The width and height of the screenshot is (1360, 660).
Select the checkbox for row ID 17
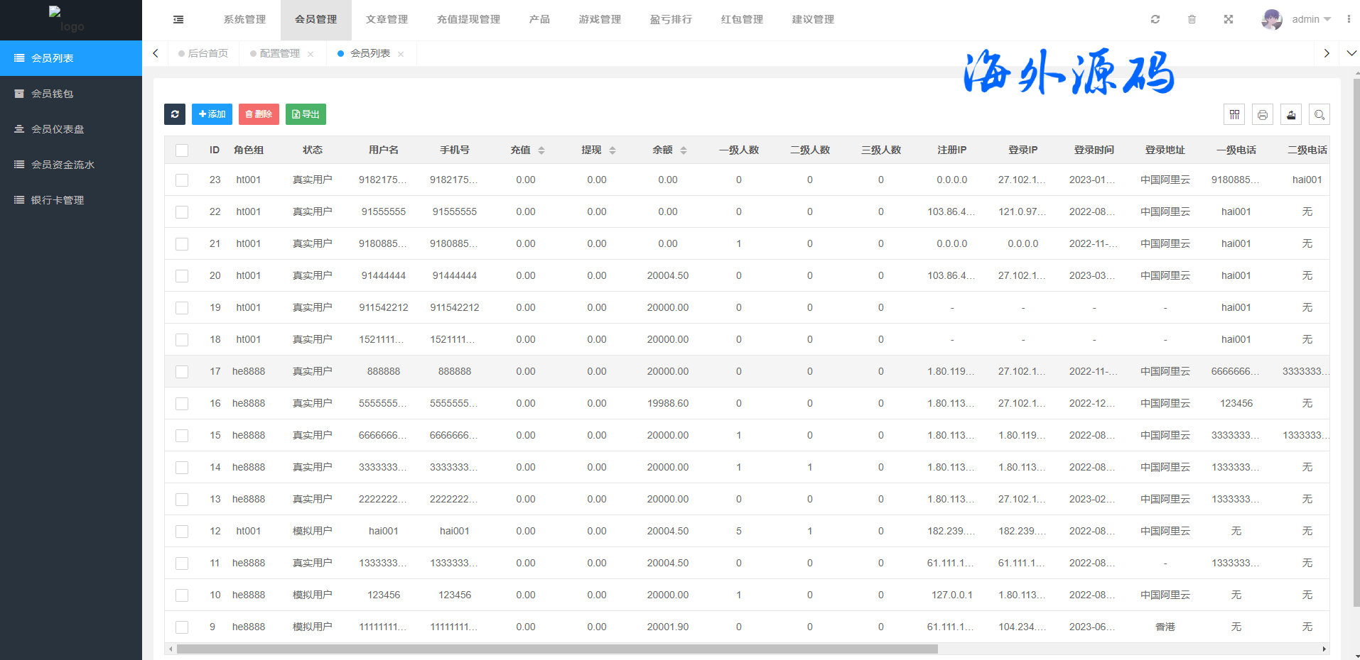[182, 372]
